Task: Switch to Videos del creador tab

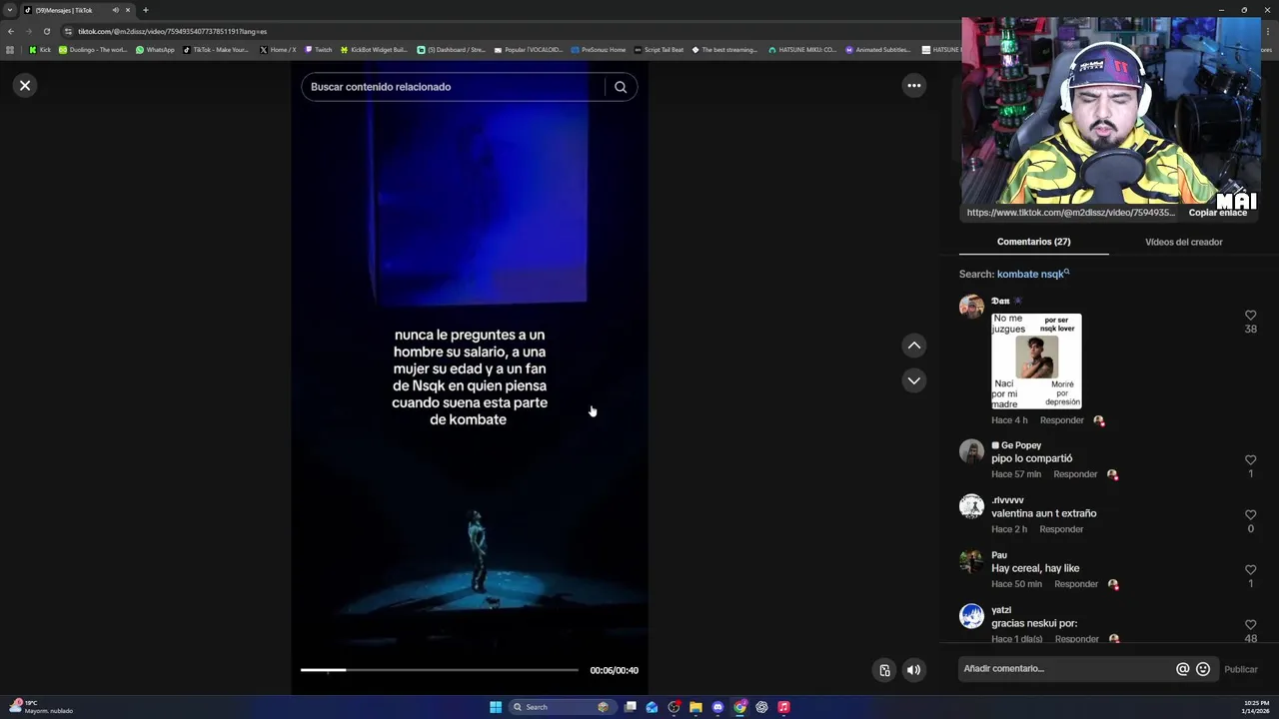Action: [1183, 242]
